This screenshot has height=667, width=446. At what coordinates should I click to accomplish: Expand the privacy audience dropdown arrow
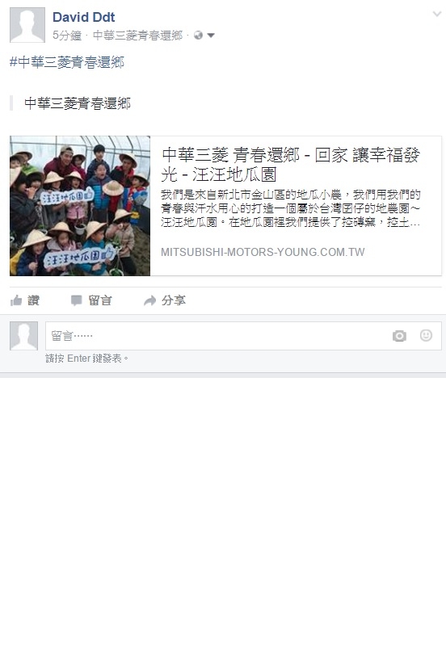211,36
